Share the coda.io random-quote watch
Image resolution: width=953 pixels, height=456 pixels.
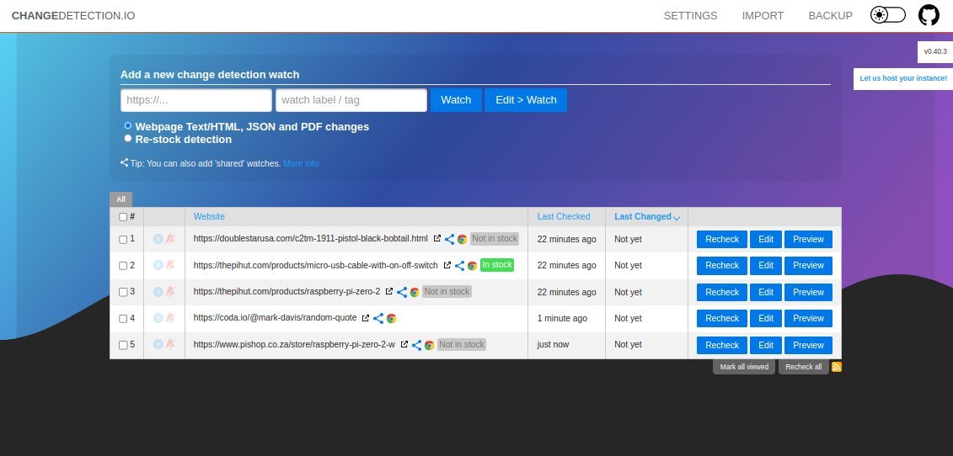coord(378,318)
